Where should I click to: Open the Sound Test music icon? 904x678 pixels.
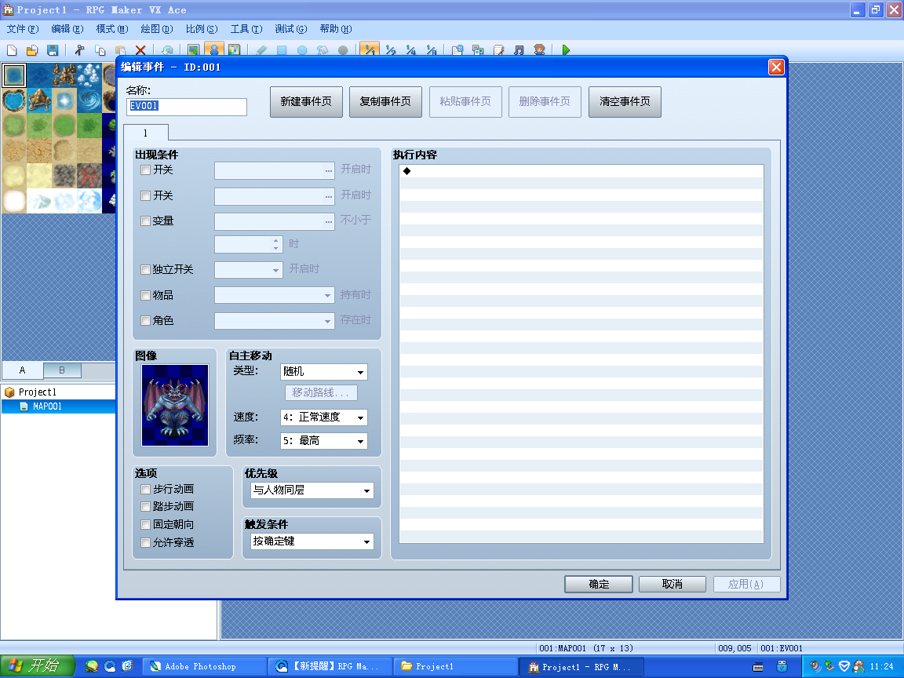tap(519, 50)
